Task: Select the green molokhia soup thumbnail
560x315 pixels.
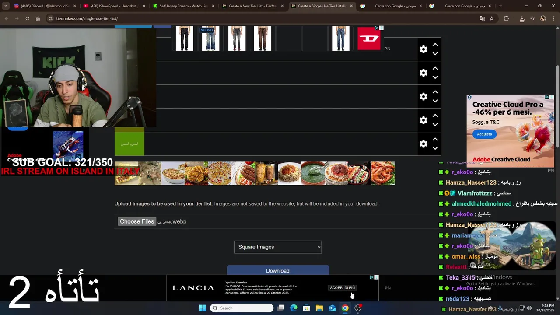Action: coord(313,173)
